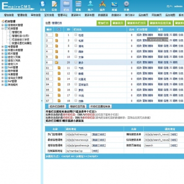
Task: Open 管理评论 in the secondary menu bar
Action: click(x=63, y=15)
